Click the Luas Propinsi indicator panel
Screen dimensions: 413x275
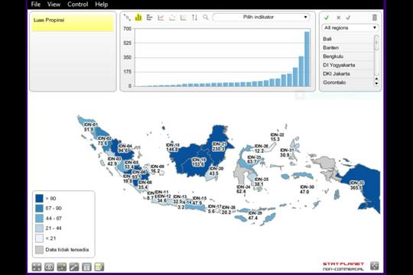tap(73, 23)
